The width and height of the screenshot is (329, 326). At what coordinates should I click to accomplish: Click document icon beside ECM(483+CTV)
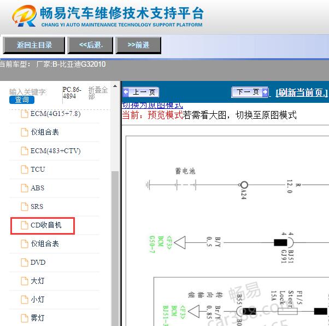tap(25, 151)
